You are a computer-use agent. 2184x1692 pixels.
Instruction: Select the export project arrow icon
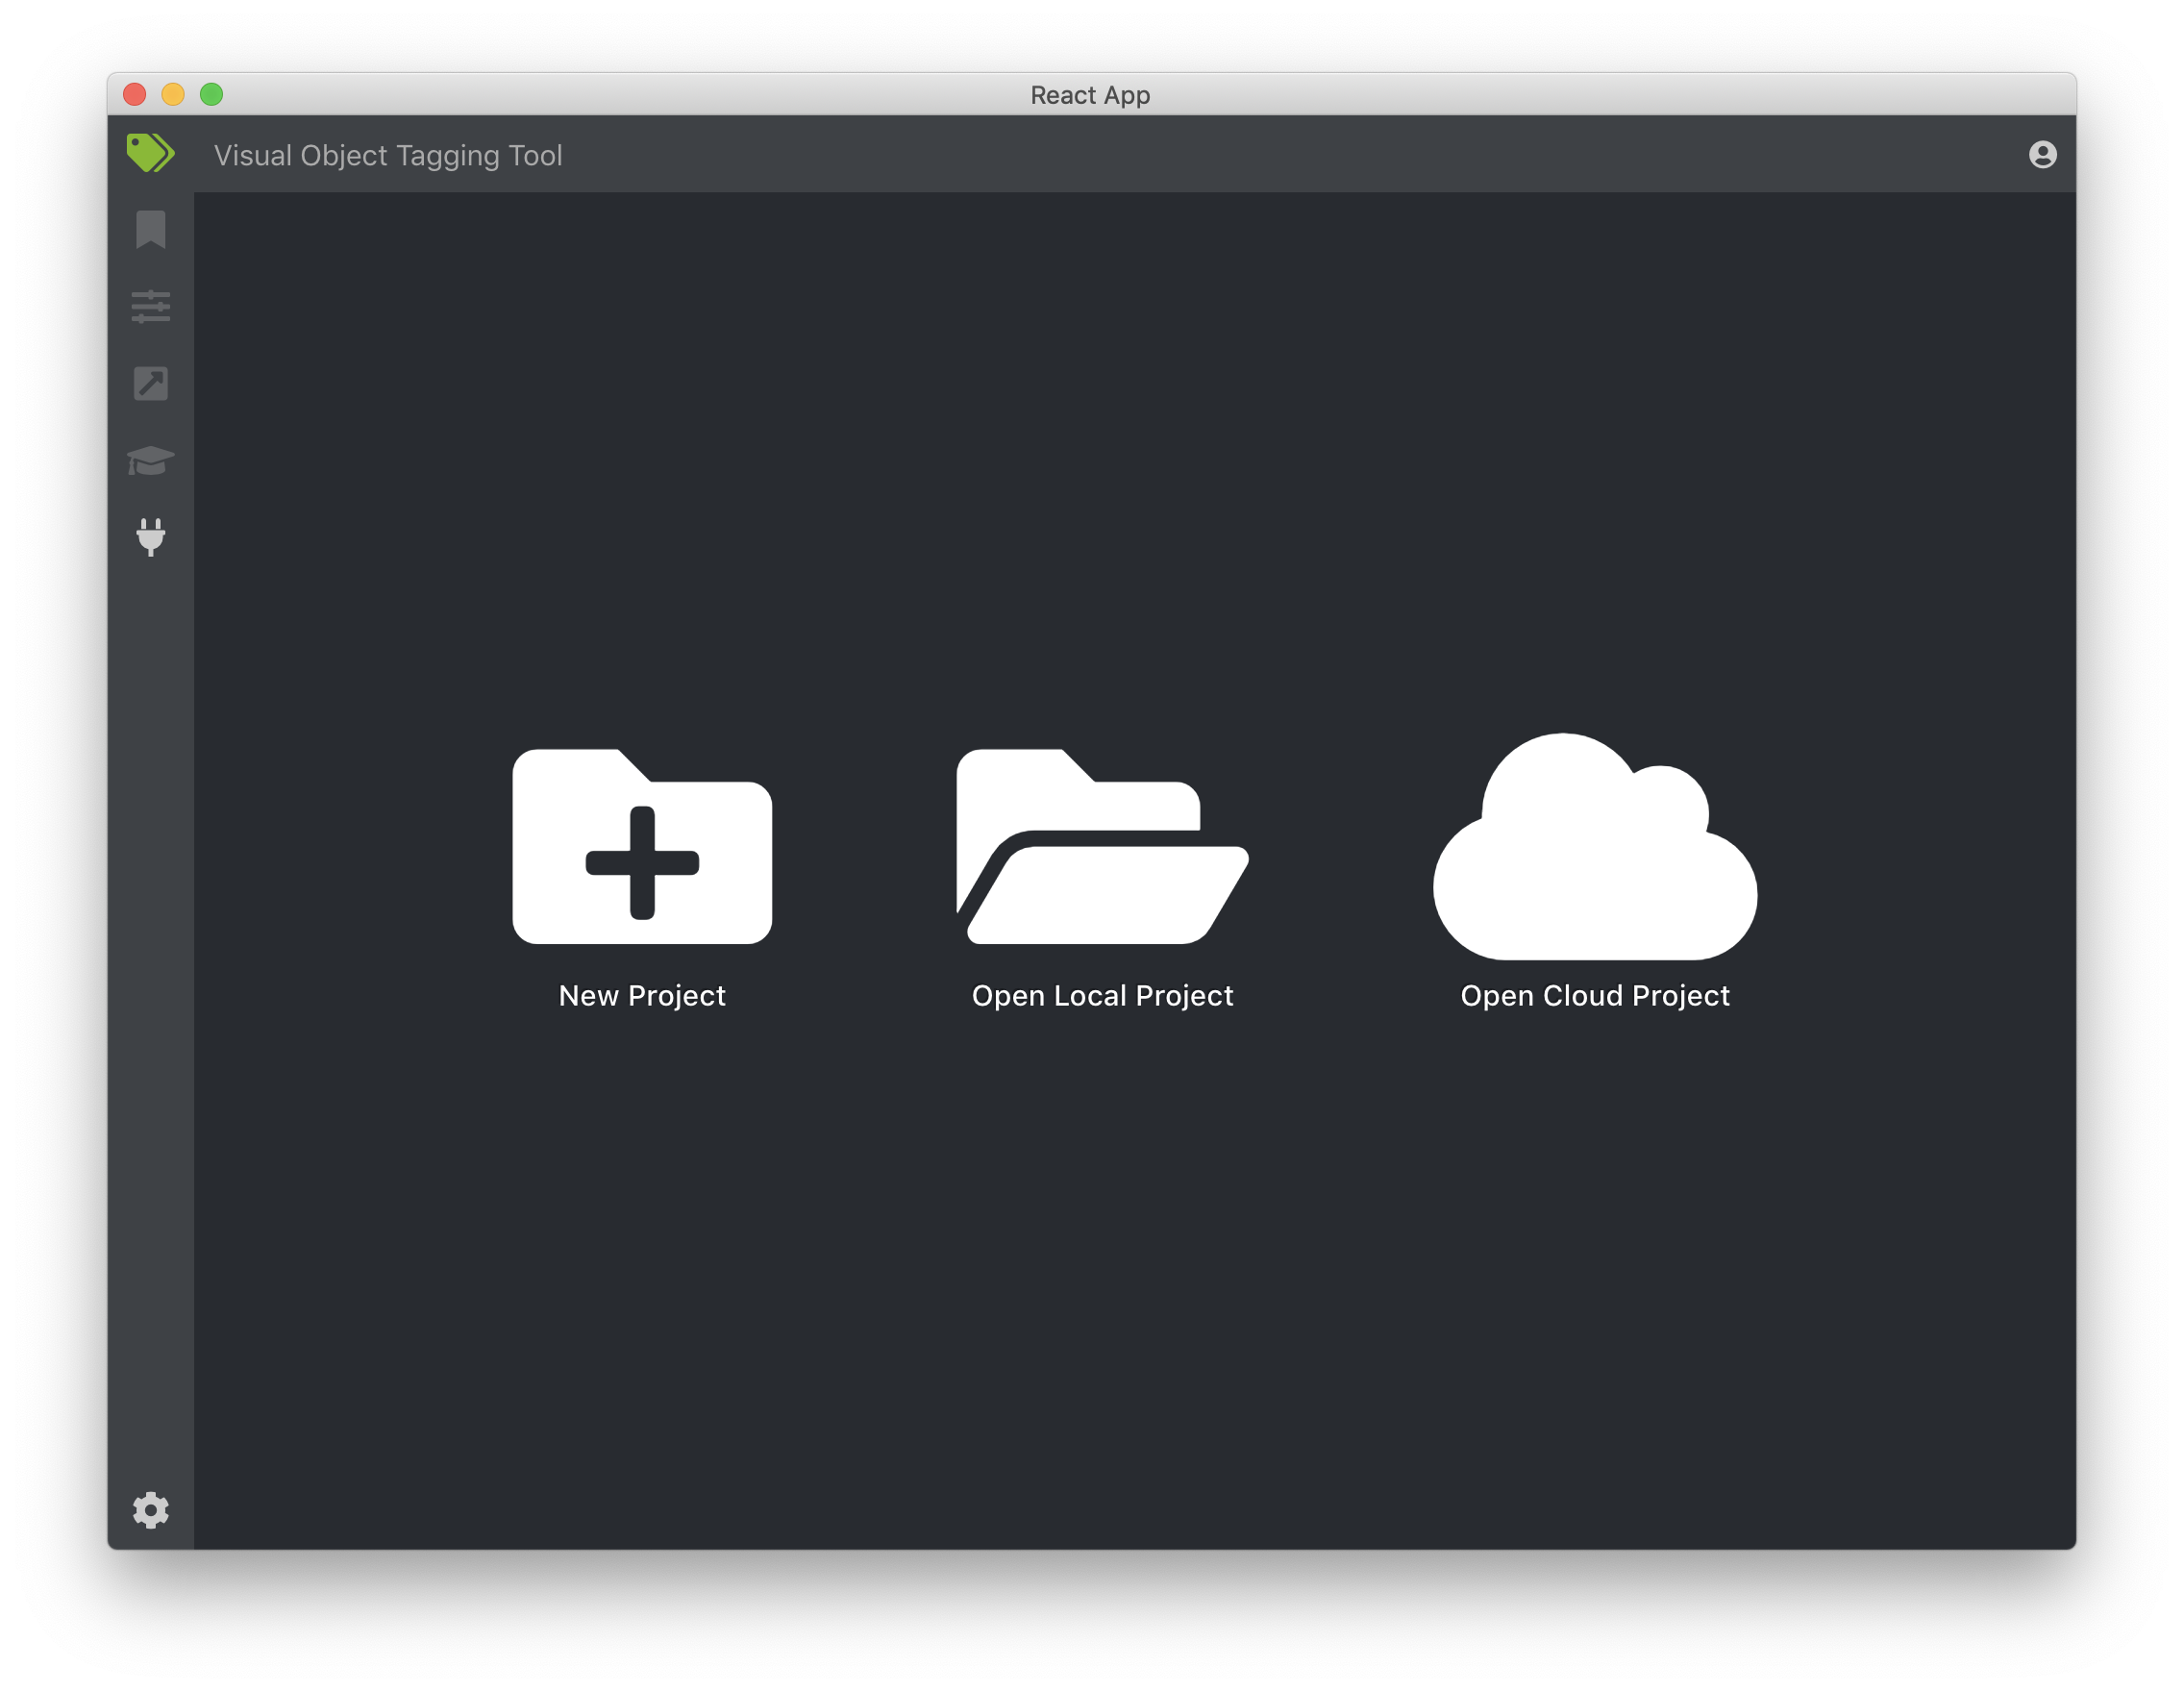150,384
